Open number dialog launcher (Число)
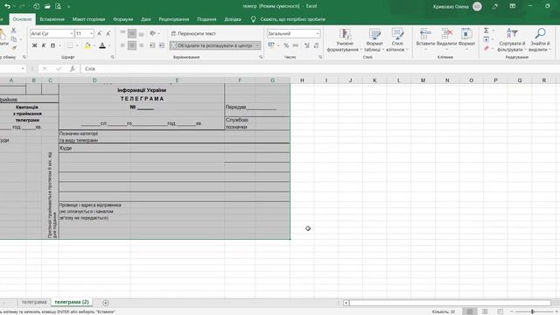560x315 pixels. point(320,57)
